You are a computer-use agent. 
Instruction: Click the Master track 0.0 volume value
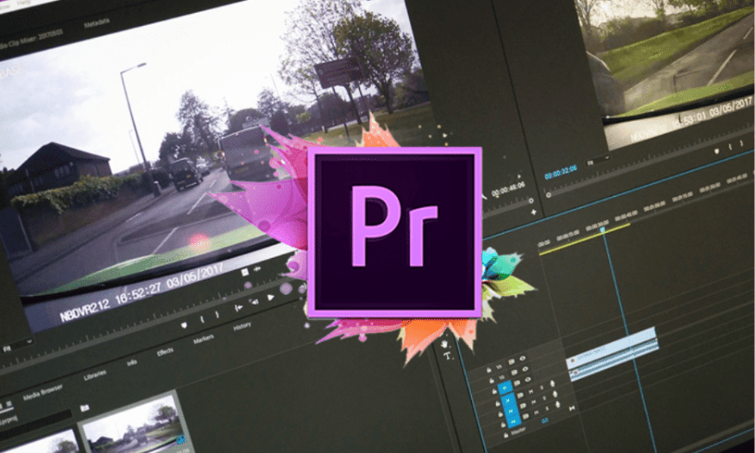click(x=545, y=420)
